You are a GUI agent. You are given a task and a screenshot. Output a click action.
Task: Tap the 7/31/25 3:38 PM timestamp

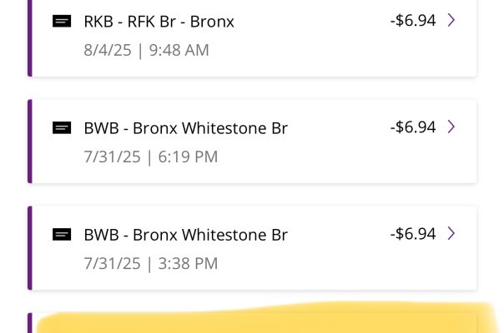tap(150, 263)
